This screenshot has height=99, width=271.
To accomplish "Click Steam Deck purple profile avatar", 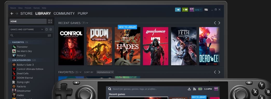I will (216, 89).
